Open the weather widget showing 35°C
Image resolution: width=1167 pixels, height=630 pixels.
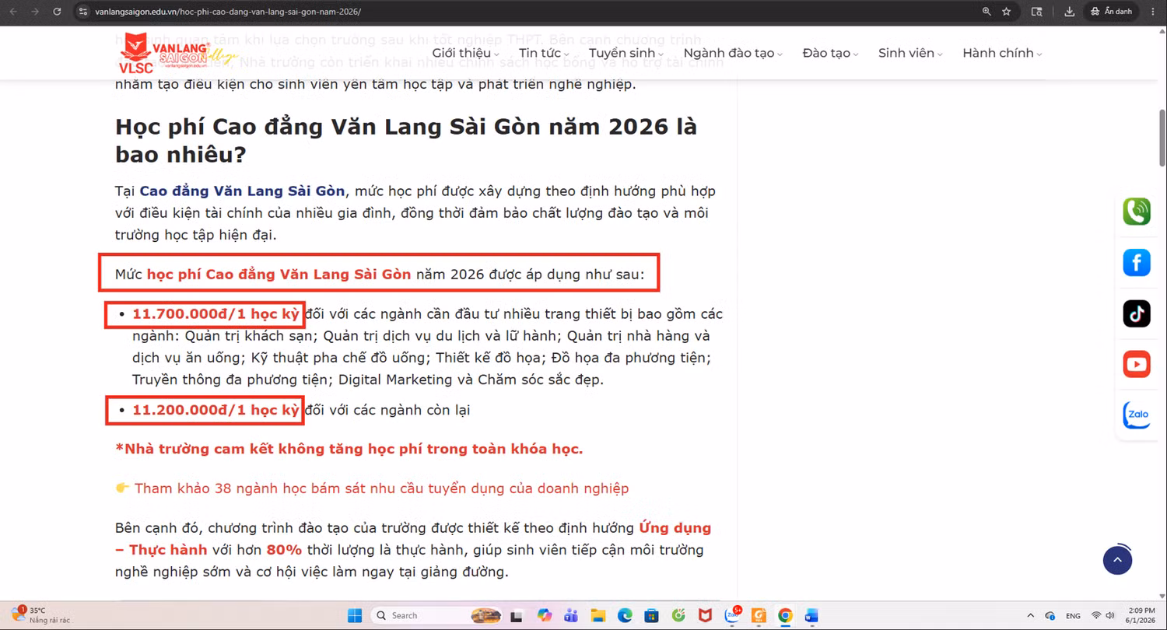[x=40, y=615]
